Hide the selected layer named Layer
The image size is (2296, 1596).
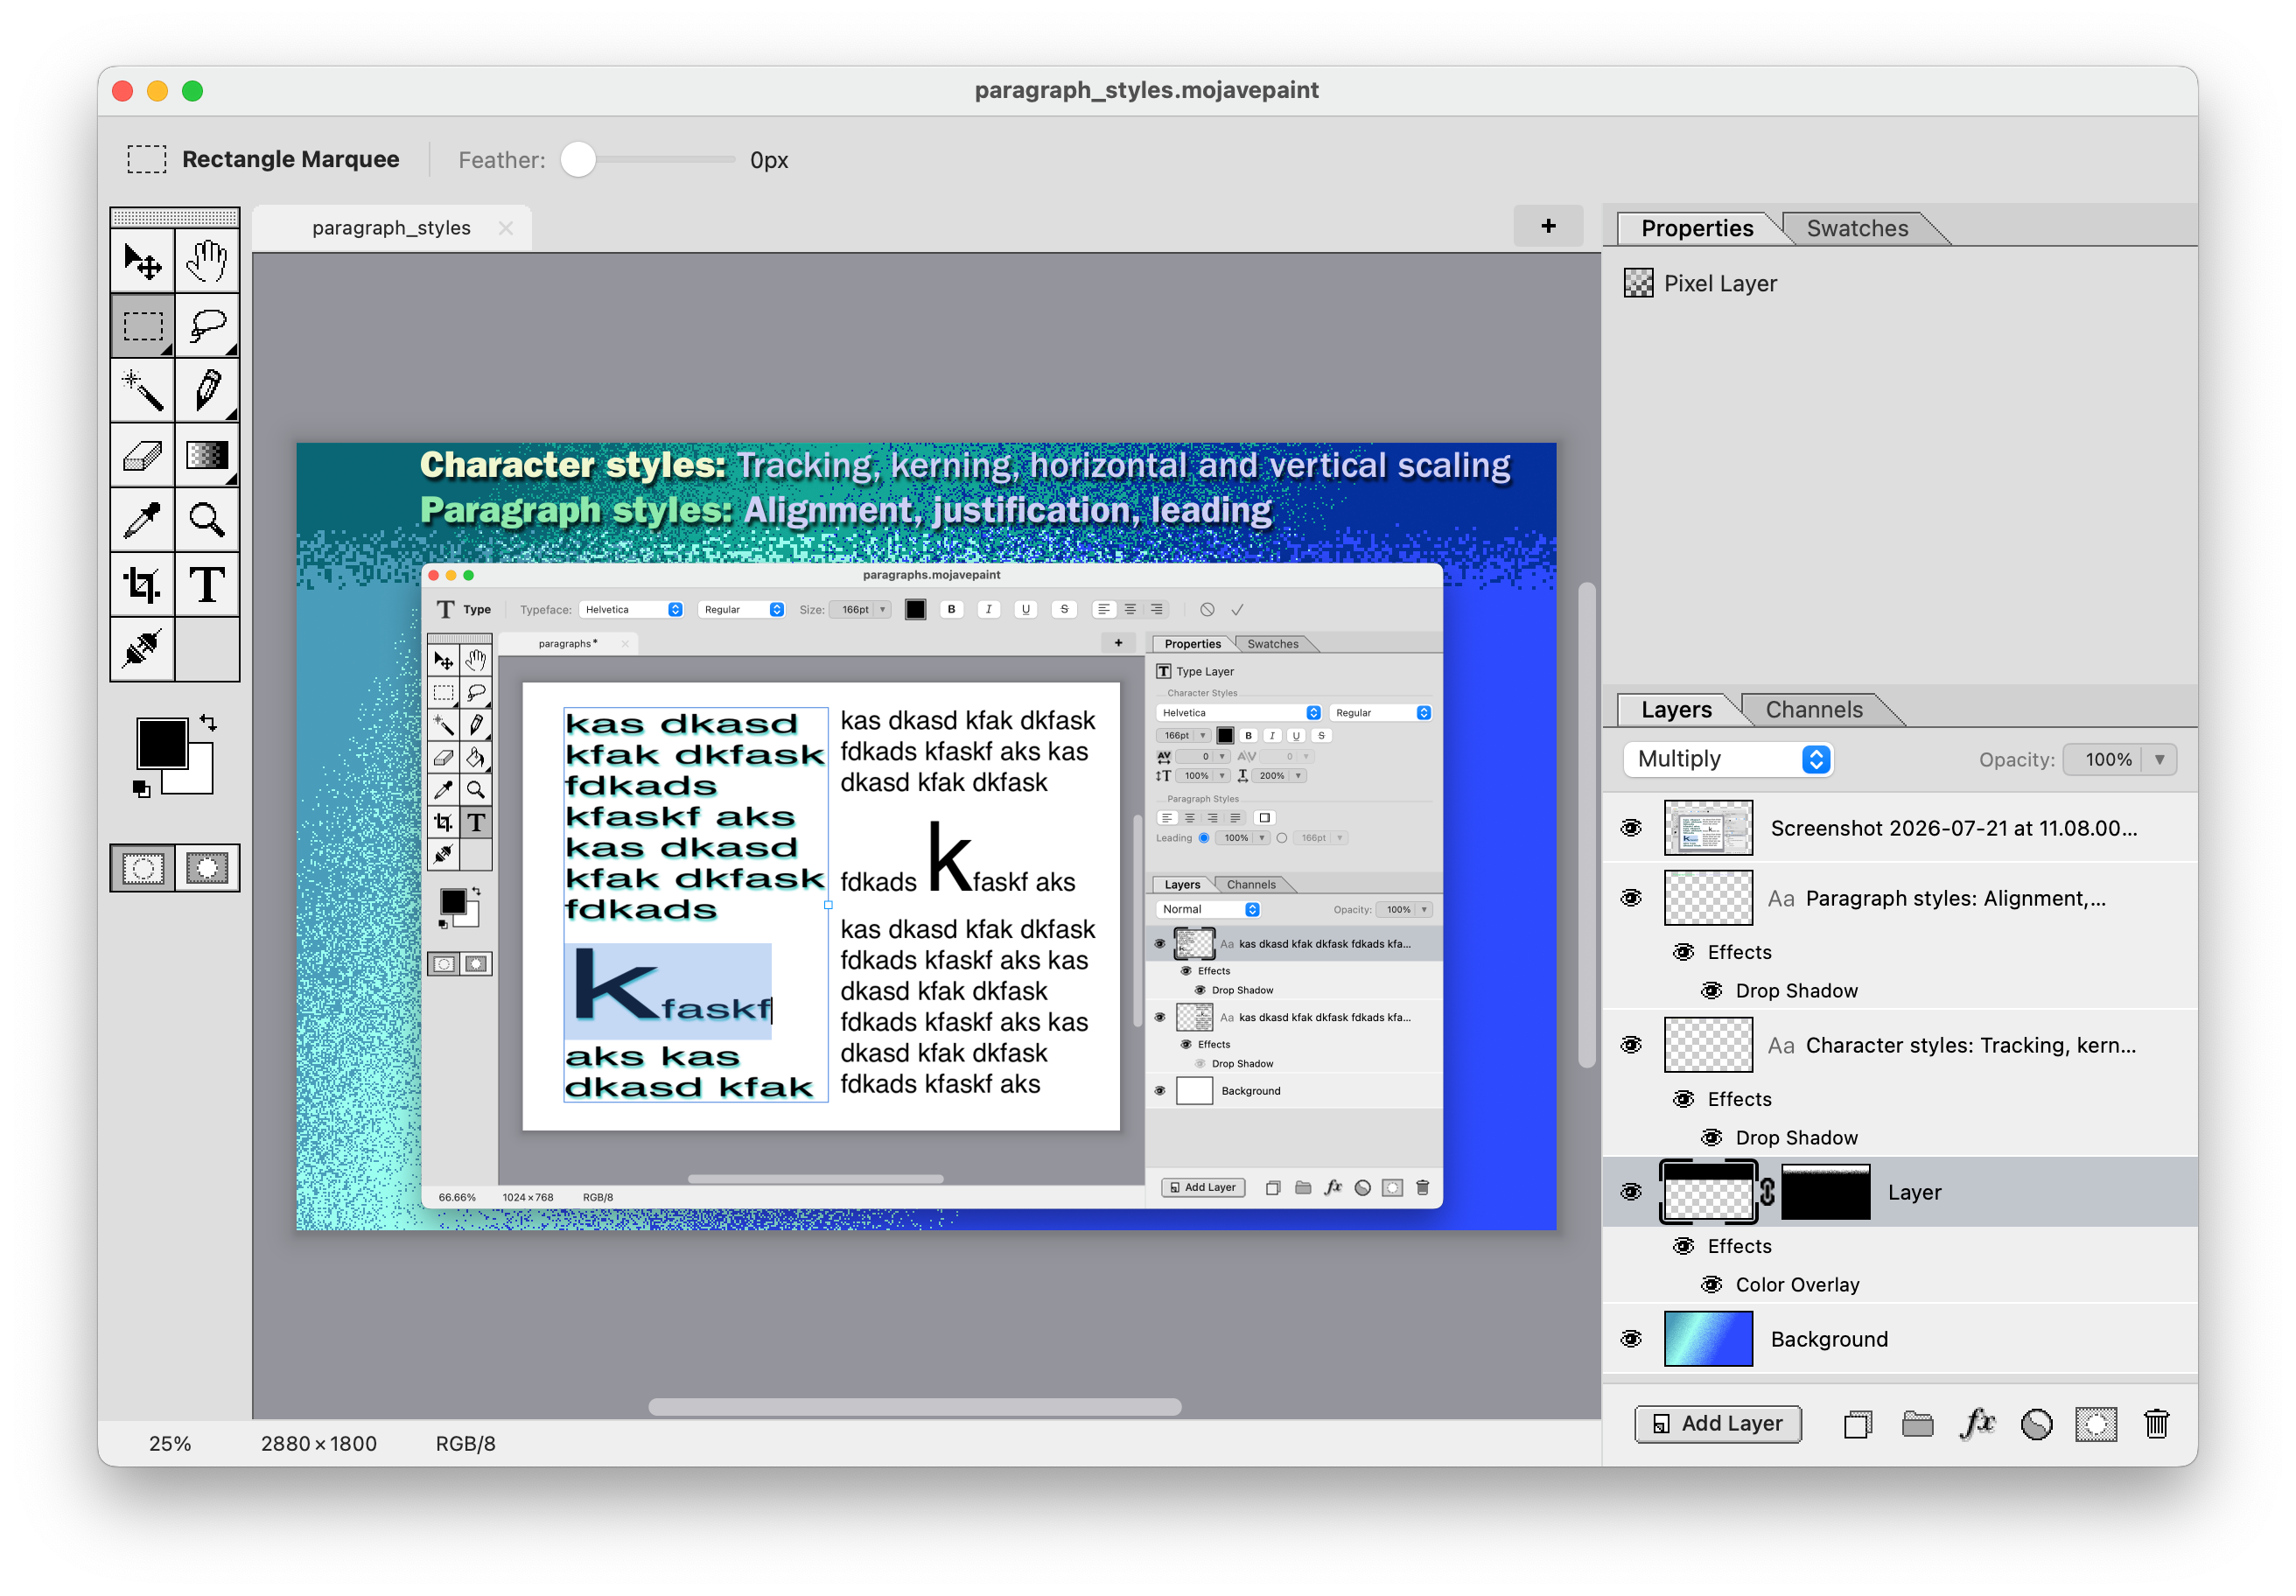tap(1631, 1192)
